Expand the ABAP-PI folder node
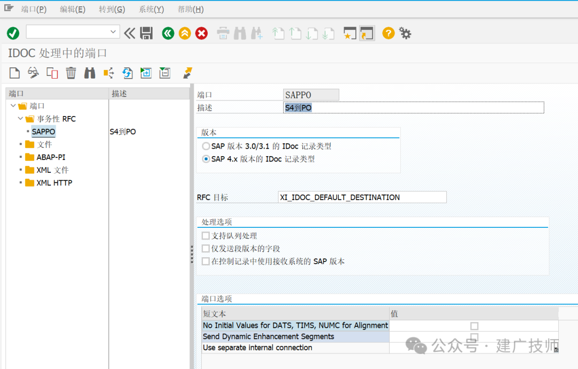 pyautogui.click(x=21, y=157)
